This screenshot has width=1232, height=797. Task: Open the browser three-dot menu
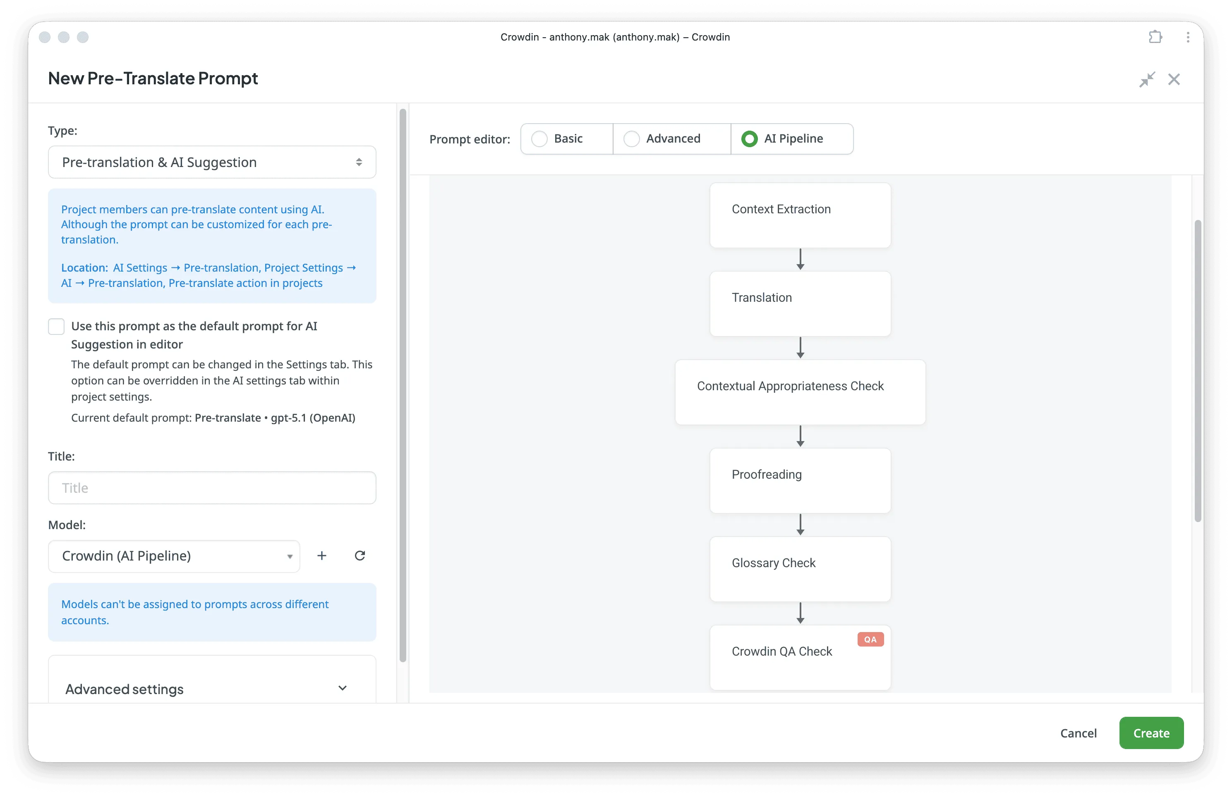tap(1187, 37)
